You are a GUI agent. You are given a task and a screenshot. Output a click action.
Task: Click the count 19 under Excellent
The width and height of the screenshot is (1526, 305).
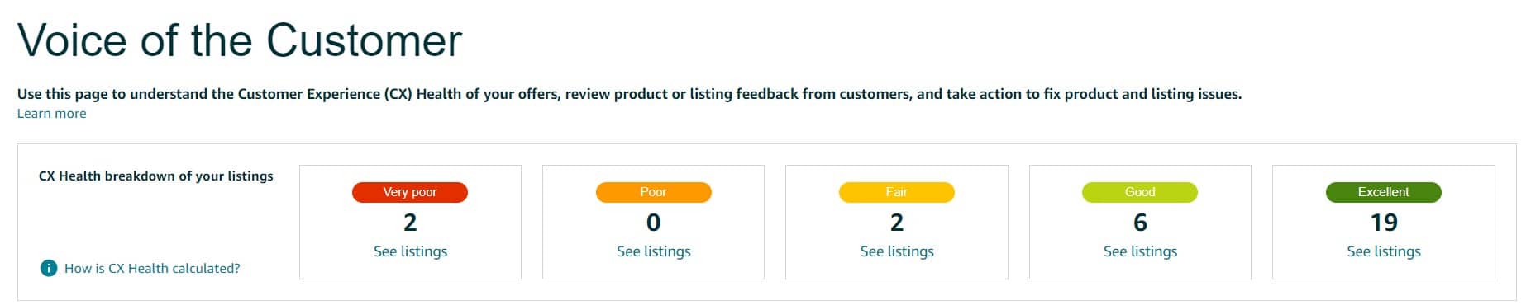point(1384,223)
